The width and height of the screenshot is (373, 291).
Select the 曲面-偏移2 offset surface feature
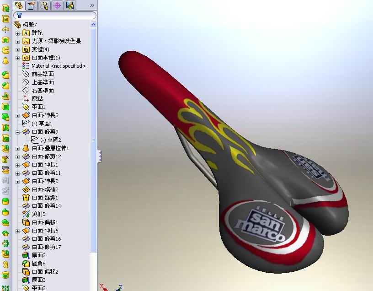[40, 272]
